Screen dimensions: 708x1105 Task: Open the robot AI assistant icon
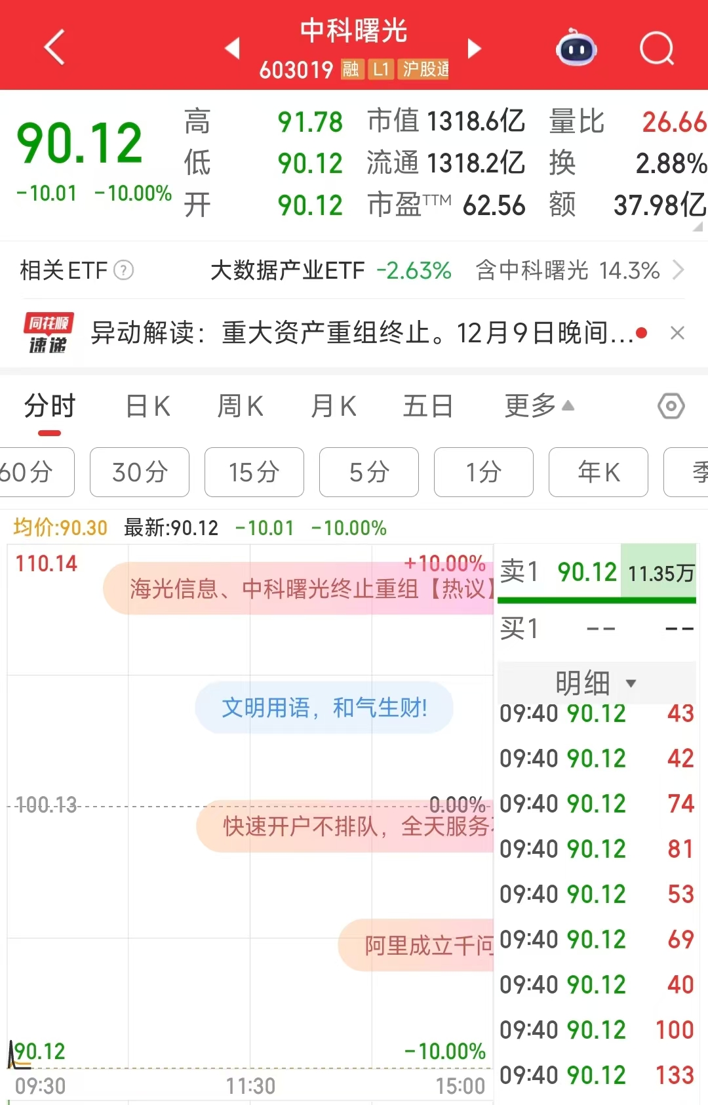point(576,48)
